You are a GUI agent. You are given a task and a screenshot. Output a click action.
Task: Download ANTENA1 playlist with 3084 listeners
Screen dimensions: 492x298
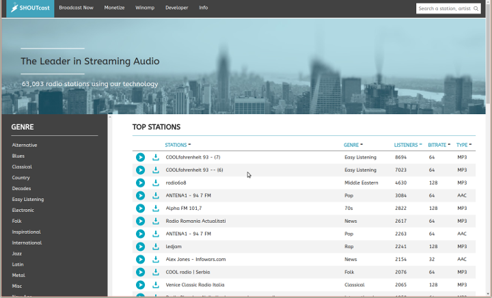(156, 195)
